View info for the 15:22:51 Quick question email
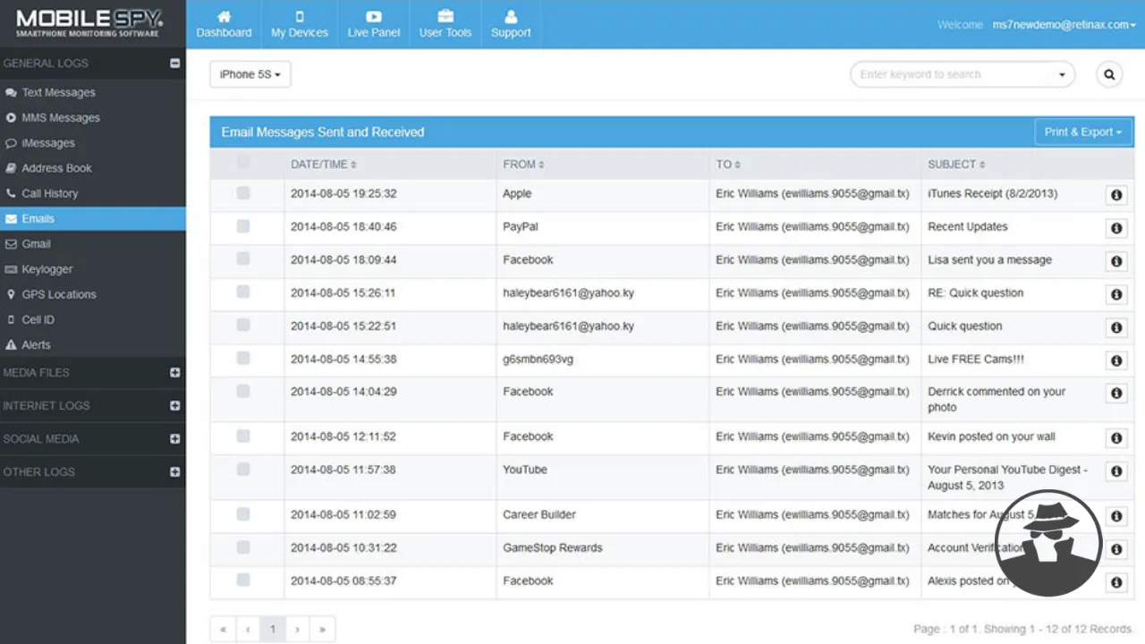 pos(1115,327)
